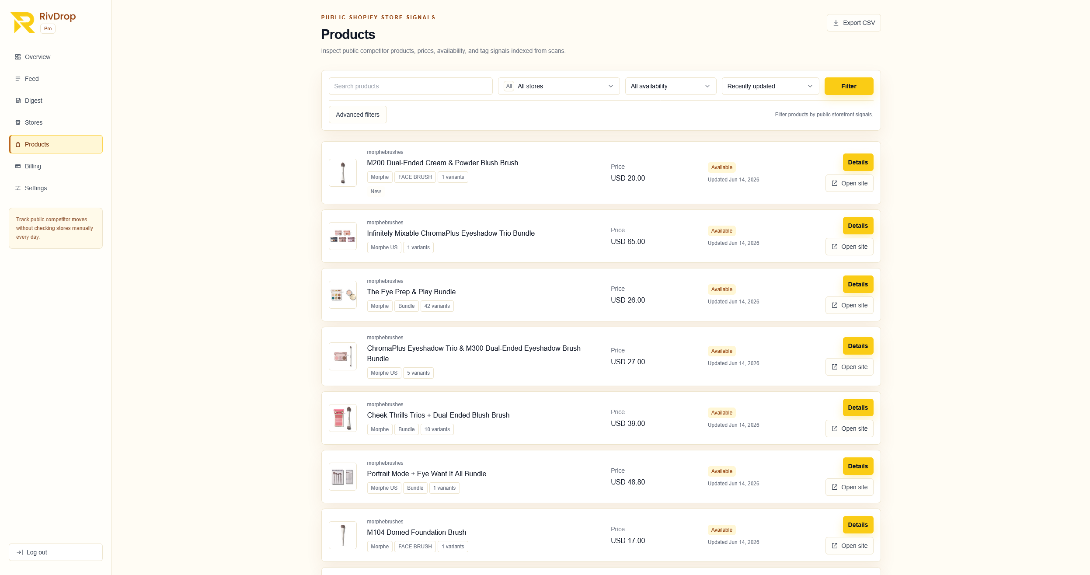
Task: Apply filters with the Filter button
Action: click(x=849, y=86)
